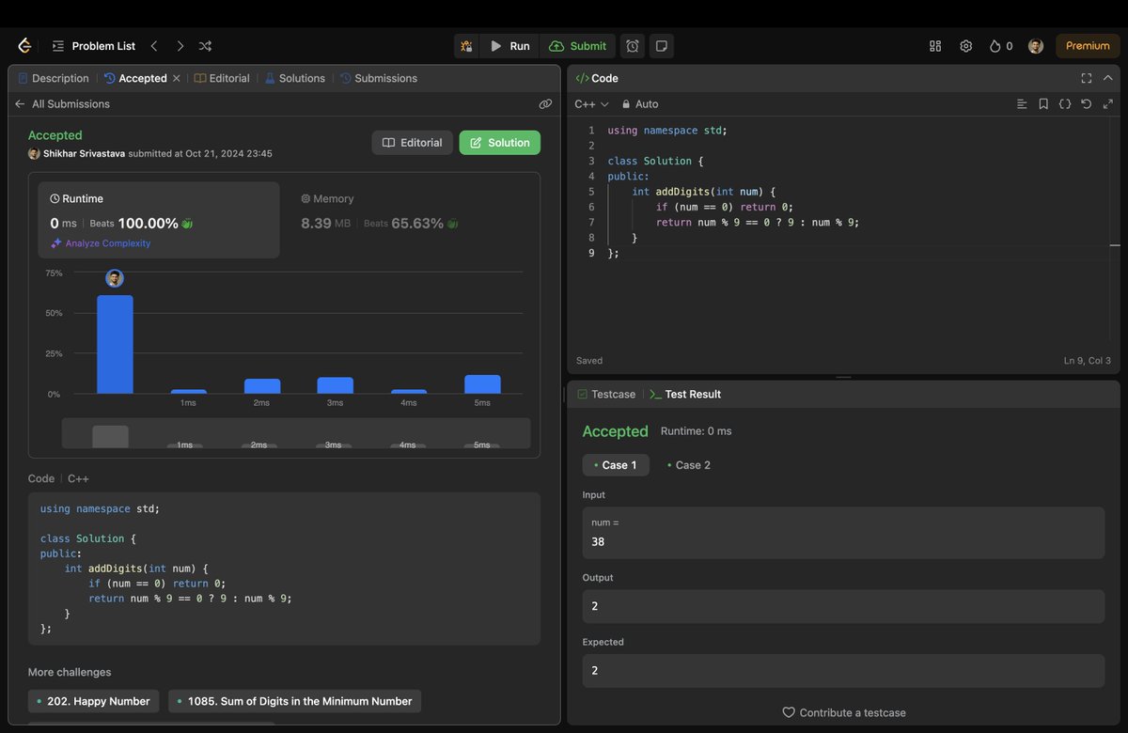Open the Timer icon next to Submit
The image size is (1128, 733).
point(632,45)
